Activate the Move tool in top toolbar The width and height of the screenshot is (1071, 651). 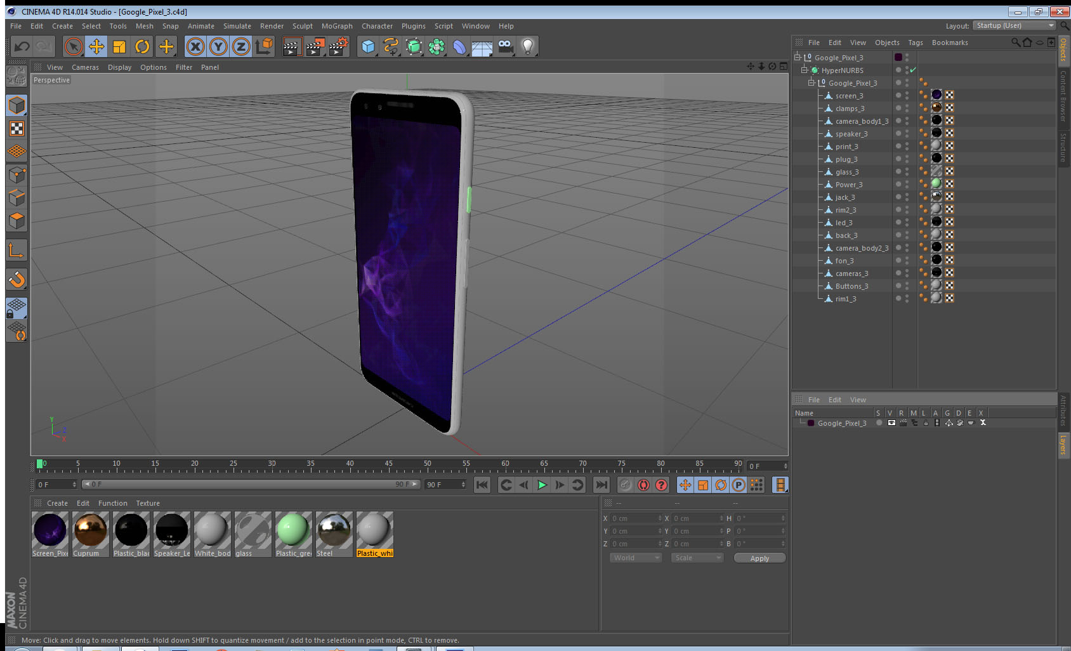point(96,46)
